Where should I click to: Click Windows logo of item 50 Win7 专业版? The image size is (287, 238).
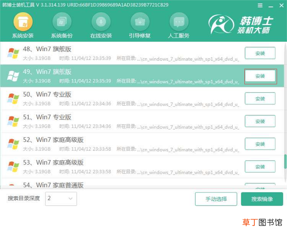[x=13, y=99]
